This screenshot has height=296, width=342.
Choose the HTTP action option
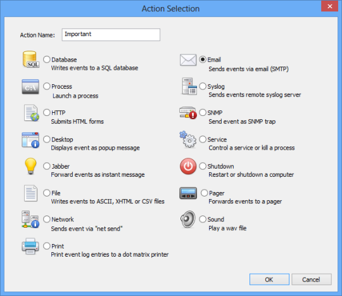[47, 112]
